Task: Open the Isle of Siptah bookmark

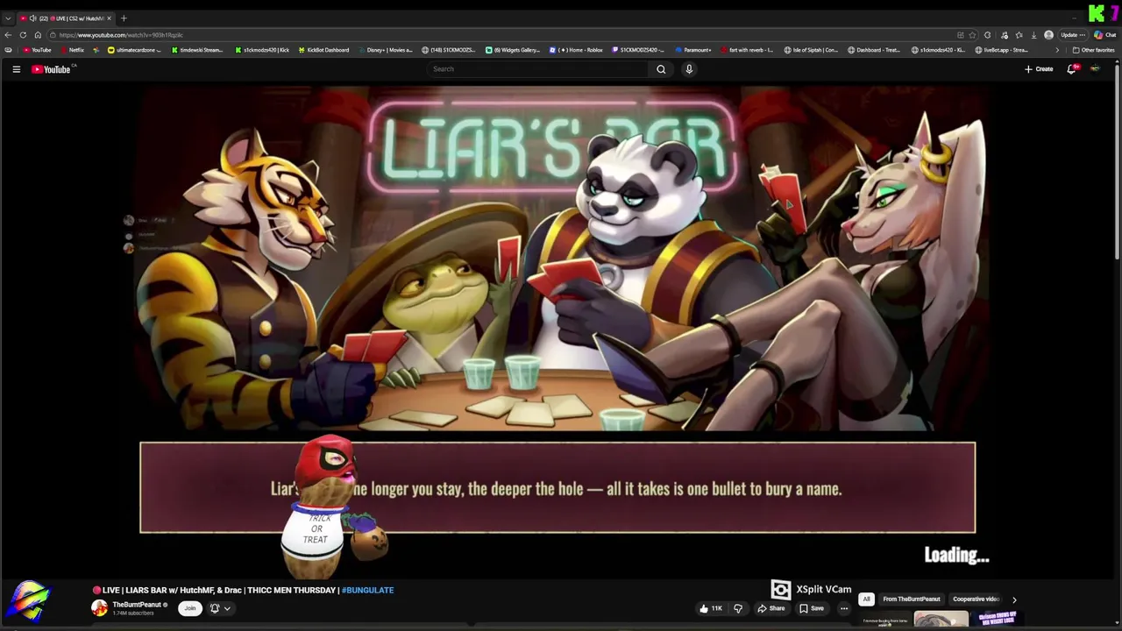Action: click(811, 50)
